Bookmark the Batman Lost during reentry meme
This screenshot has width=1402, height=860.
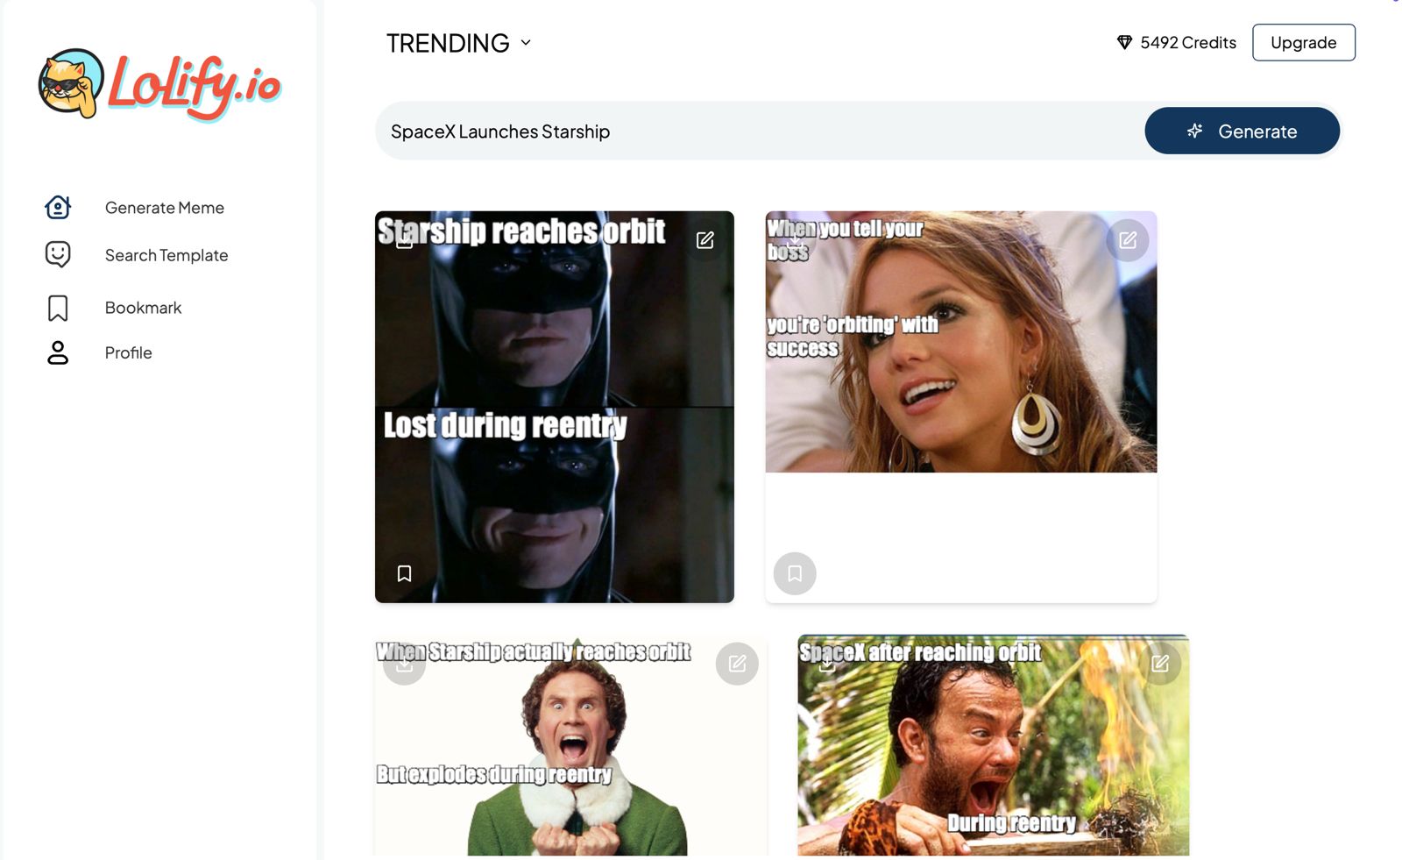(404, 573)
